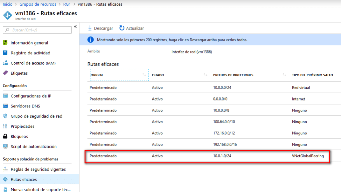Click the Propiedades bars icon
Viewport: 341px width, 192px height.
point(5,126)
